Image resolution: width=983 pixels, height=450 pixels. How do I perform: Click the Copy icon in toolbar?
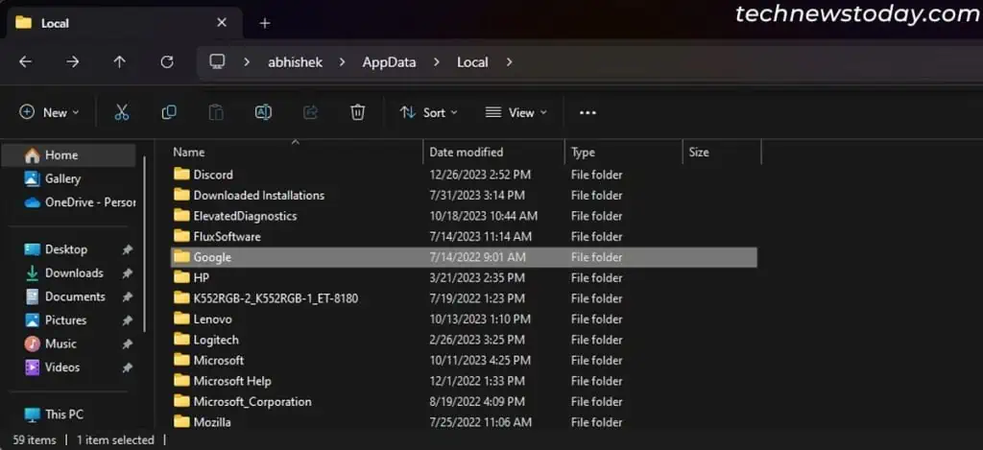[x=169, y=112]
